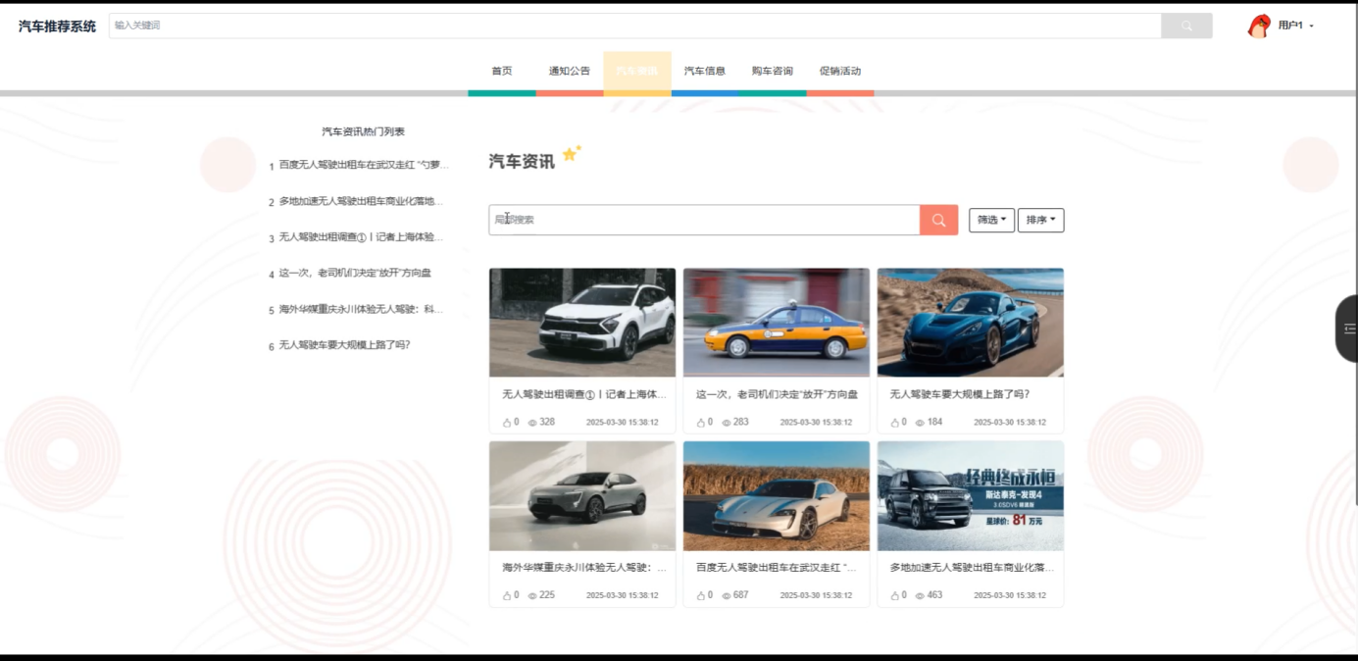This screenshot has height=661, width=1358.
Task: Open hot list item 3 无人驾驶出租调查①
Action: tap(361, 237)
